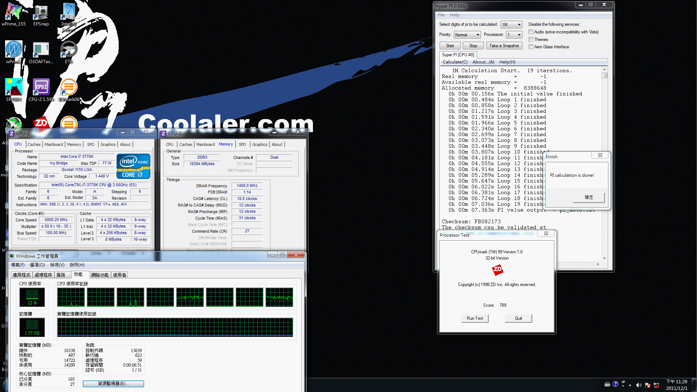Open the pi digits dropdown set to 1M
697x392 pixels.
coord(511,25)
